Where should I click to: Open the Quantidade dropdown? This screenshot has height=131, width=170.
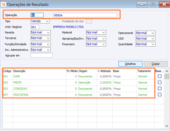click(x=146, y=44)
